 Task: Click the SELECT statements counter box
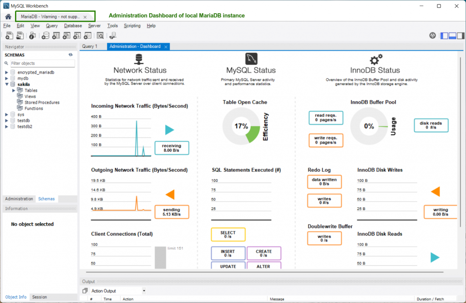(228, 235)
